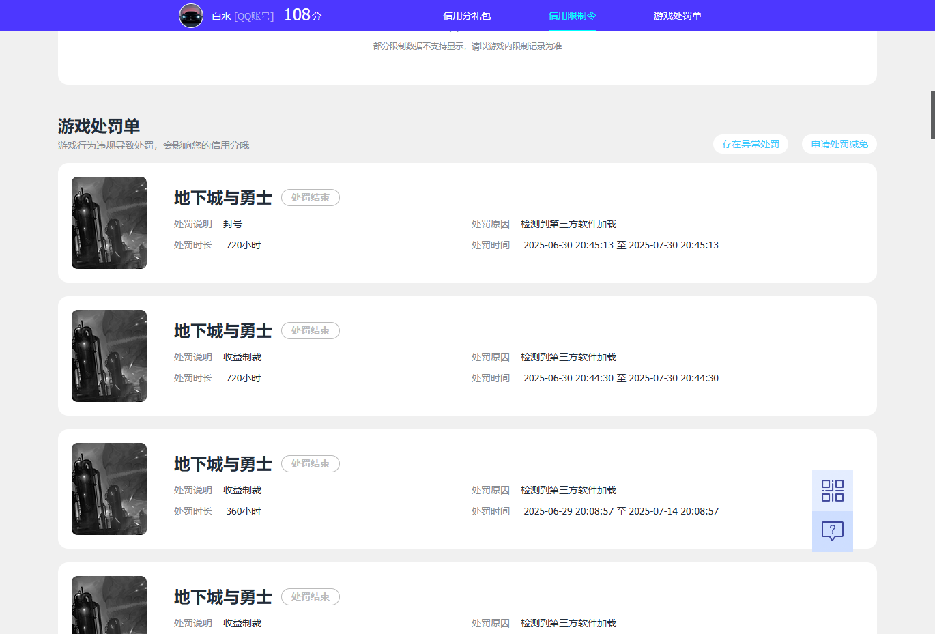Click 处罚结束 badge on the fourth record
The width and height of the screenshot is (935, 634).
311,596
